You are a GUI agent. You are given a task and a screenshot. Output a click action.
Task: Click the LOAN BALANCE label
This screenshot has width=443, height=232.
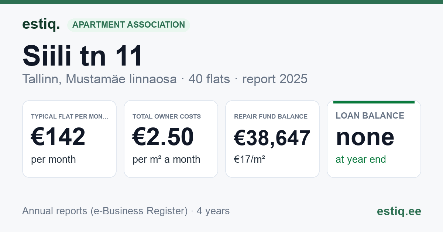point(370,116)
